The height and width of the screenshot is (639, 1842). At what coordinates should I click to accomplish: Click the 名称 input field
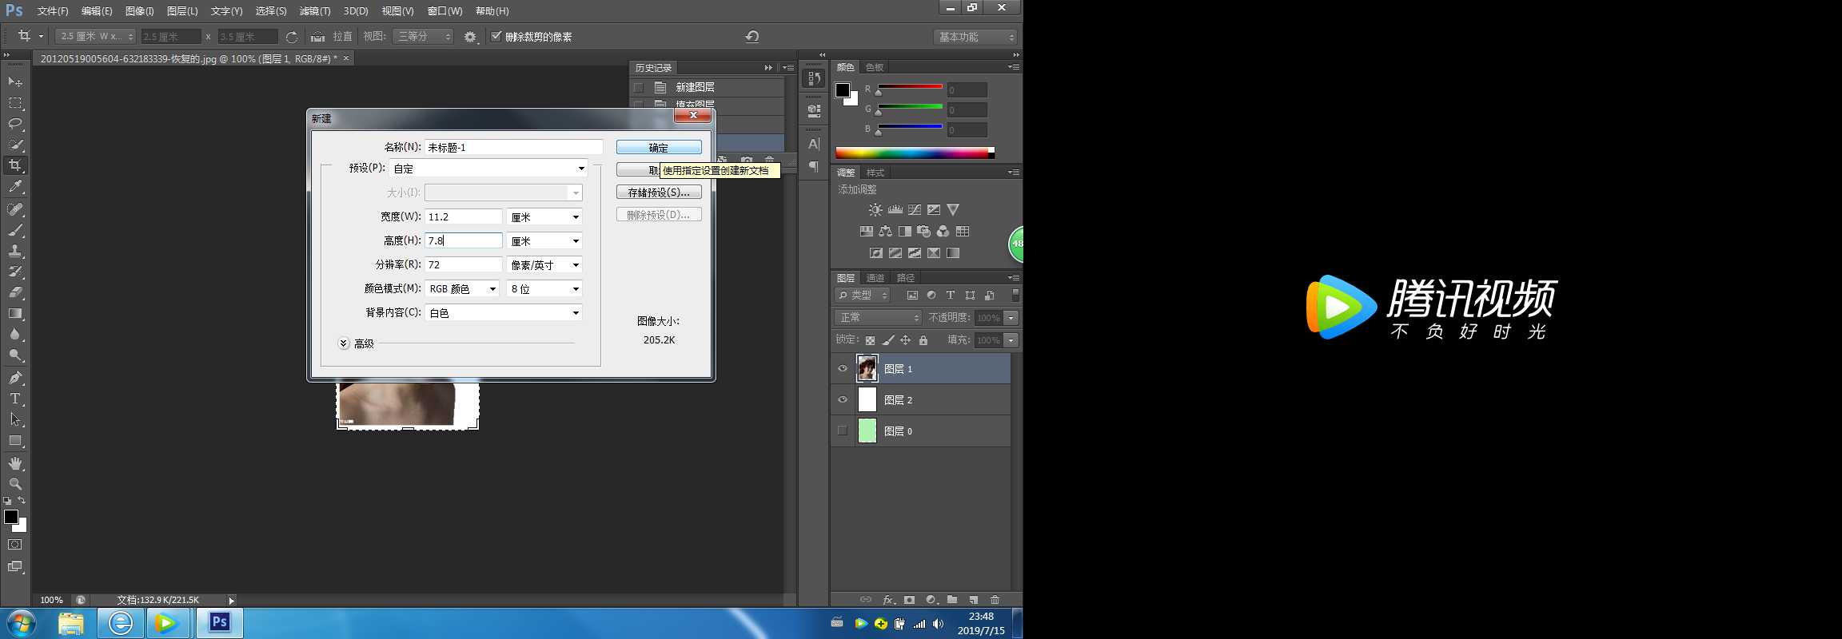[513, 147]
